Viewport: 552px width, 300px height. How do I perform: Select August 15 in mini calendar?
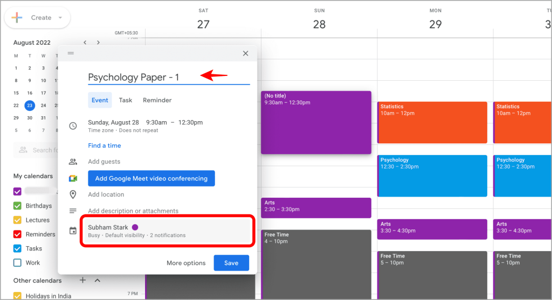point(16,93)
